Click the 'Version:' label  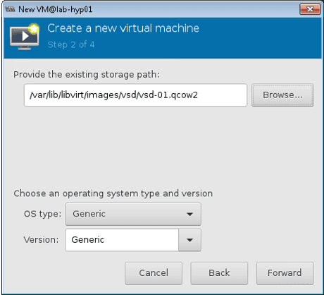click(x=41, y=240)
